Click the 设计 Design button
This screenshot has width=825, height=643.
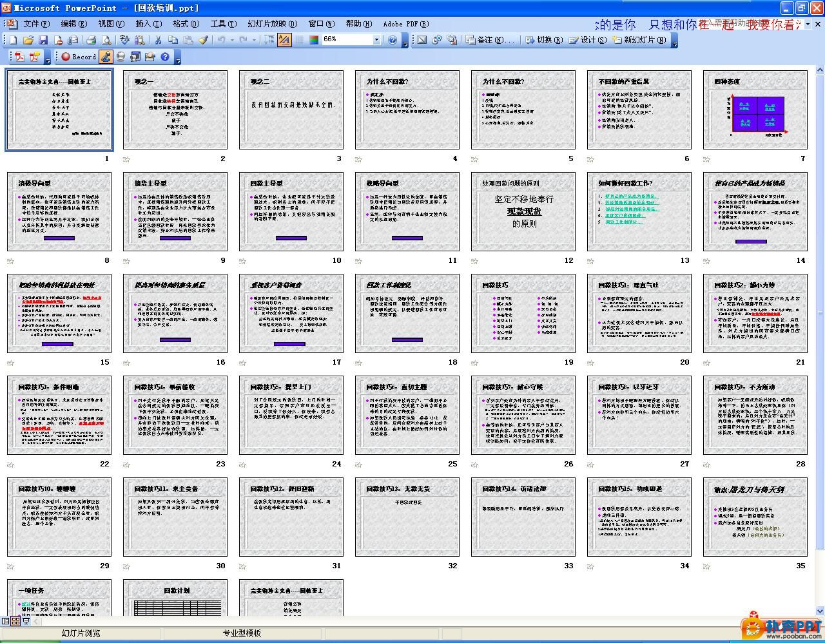(x=587, y=40)
